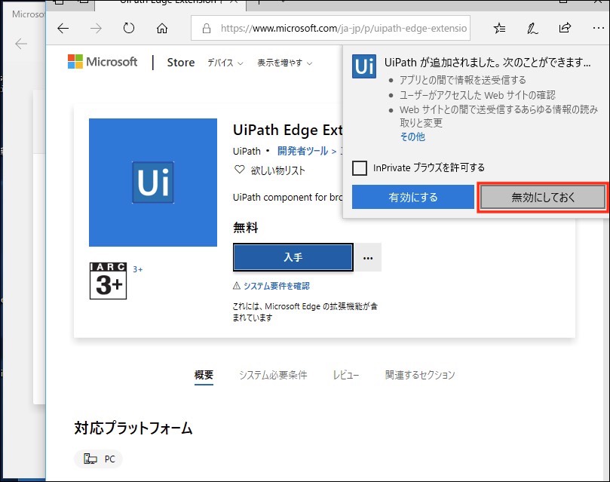Add to wishlist with heart icon
The width and height of the screenshot is (610, 482).
pos(240,170)
